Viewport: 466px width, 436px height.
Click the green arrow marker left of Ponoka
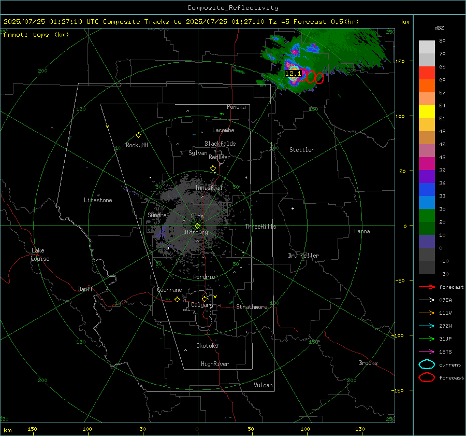(222, 114)
